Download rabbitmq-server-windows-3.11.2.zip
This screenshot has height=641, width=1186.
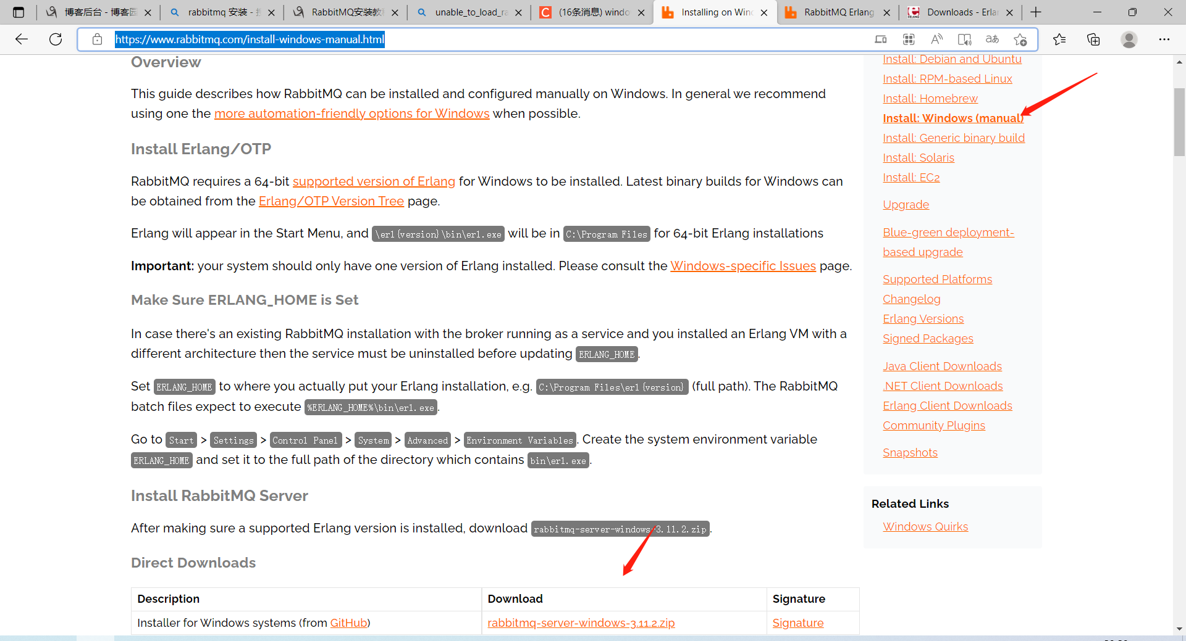pyautogui.click(x=581, y=623)
